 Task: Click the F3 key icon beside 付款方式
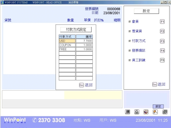(x=162, y=41)
